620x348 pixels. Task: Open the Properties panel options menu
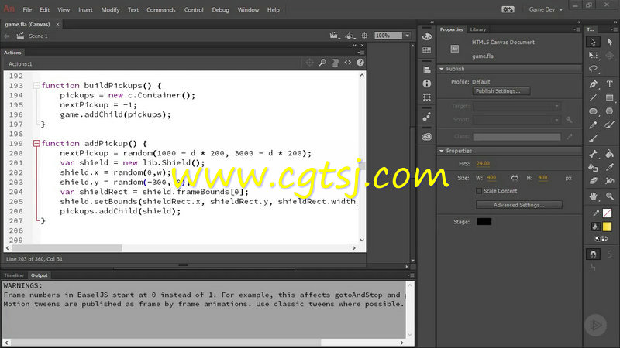pyautogui.click(x=577, y=29)
